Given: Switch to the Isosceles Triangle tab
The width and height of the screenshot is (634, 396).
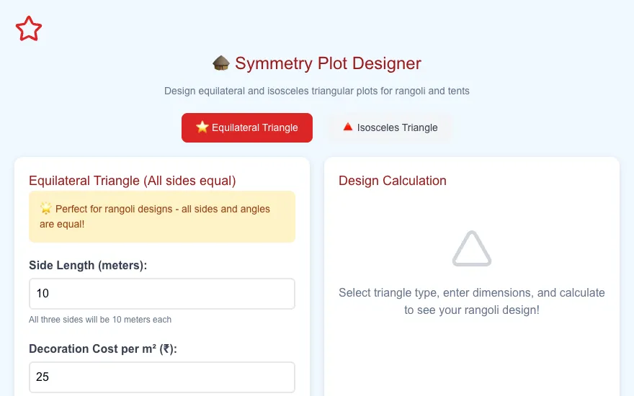Looking at the screenshot, I should pyautogui.click(x=390, y=127).
